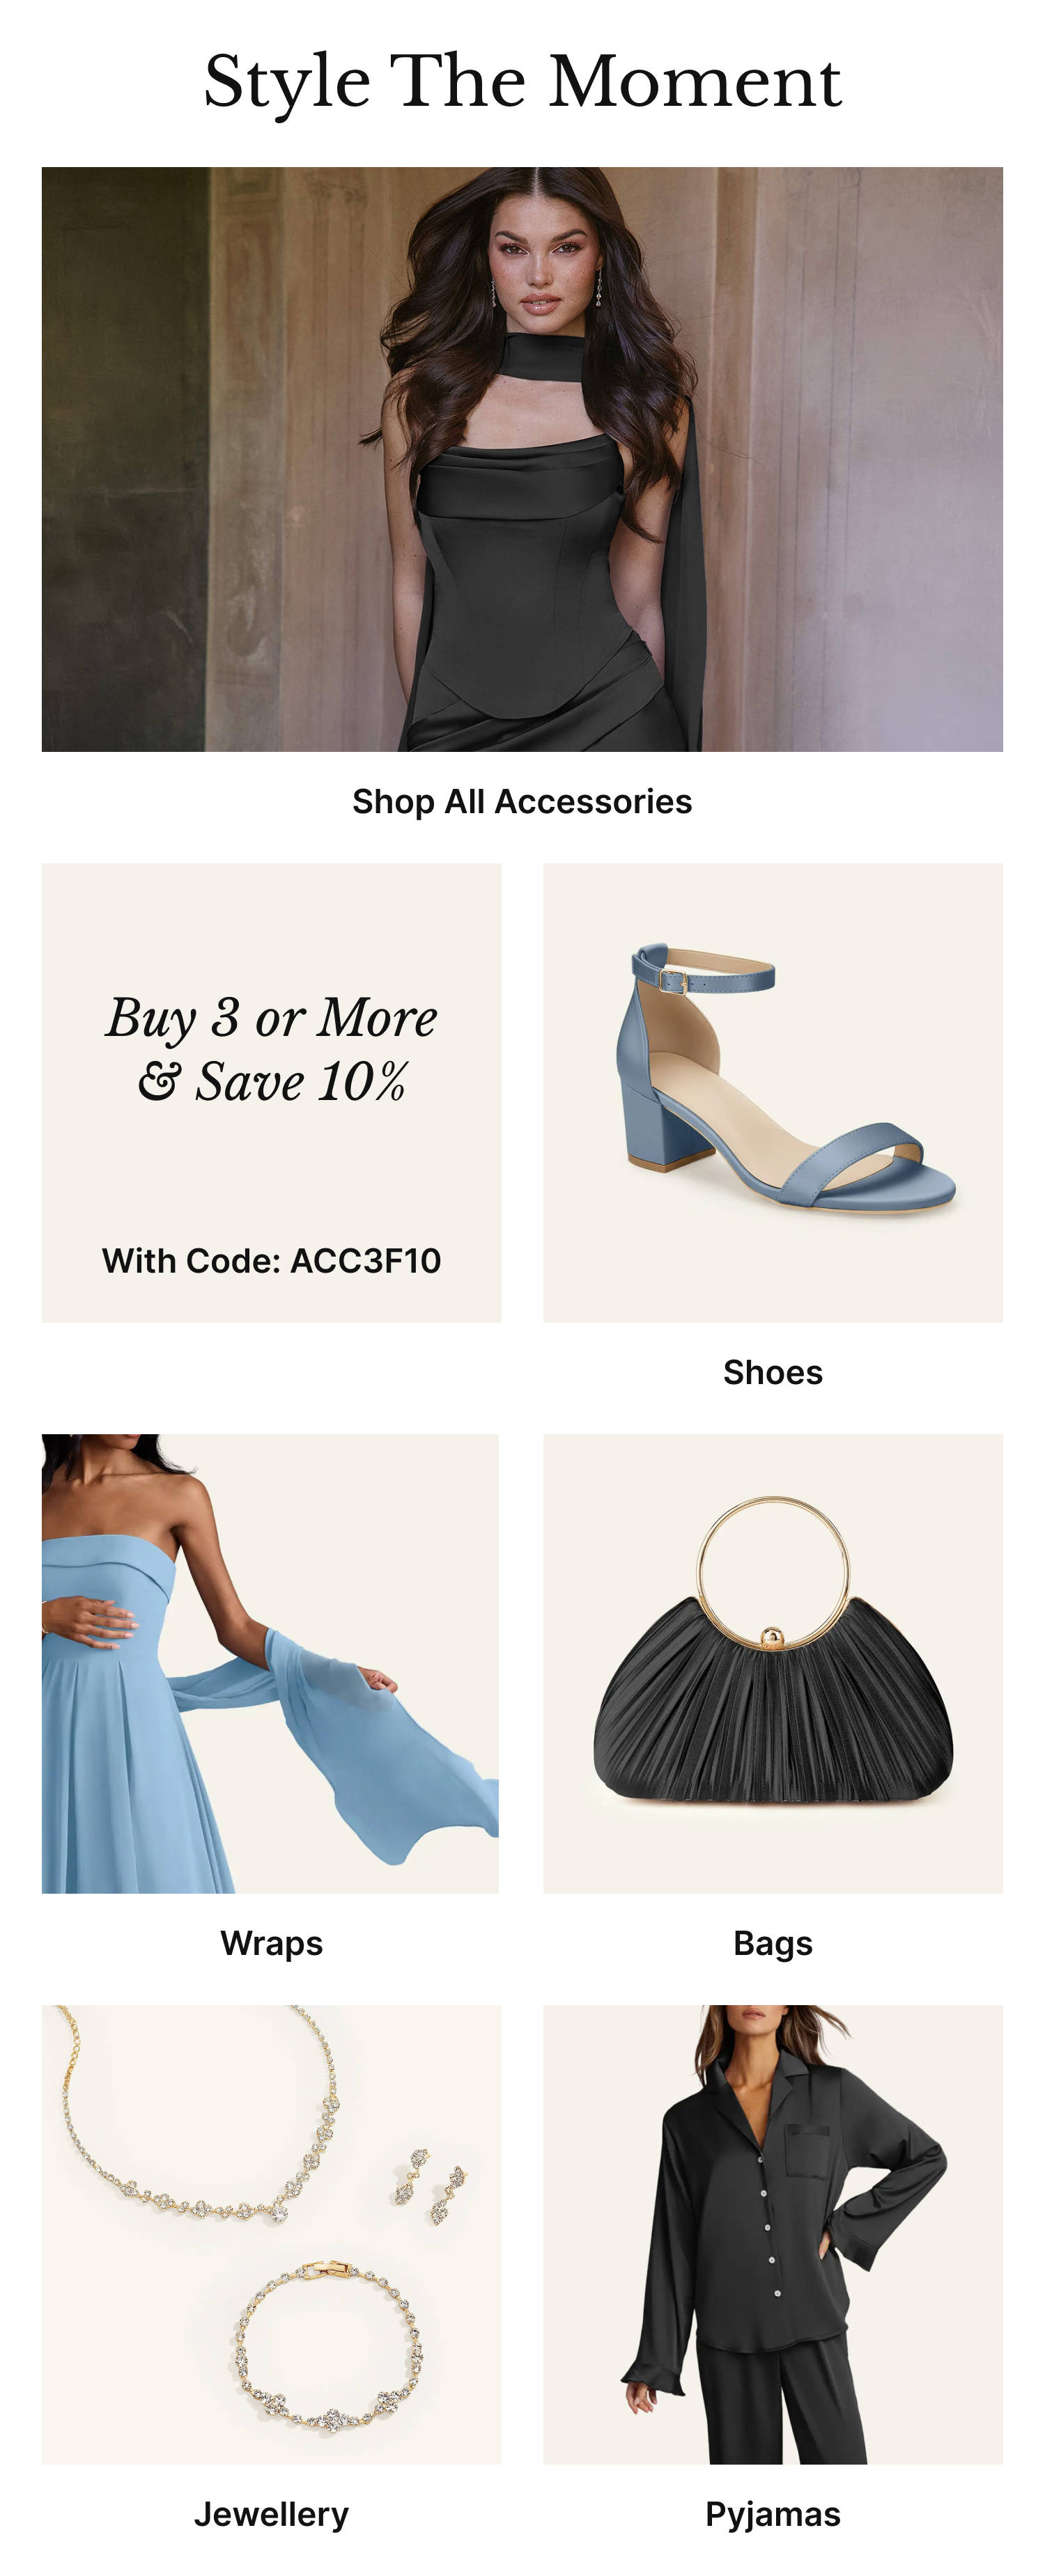
Task: Click the black satin pyjamas image
Action: (x=773, y=2234)
